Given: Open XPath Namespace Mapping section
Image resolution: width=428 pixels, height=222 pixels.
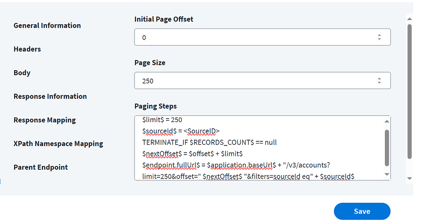Looking at the screenshot, I should click(x=58, y=144).
